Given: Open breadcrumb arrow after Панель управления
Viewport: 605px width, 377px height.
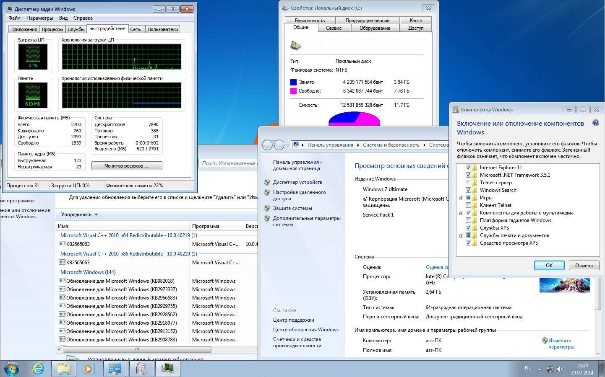Looking at the screenshot, I should pyautogui.click(x=358, y=145).
